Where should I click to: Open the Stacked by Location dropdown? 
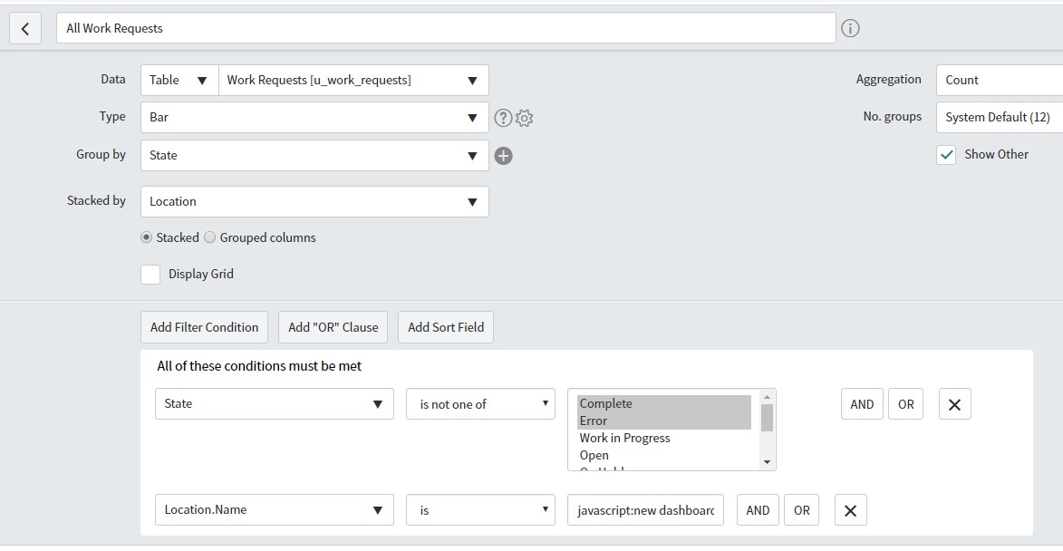click(314, 201)
